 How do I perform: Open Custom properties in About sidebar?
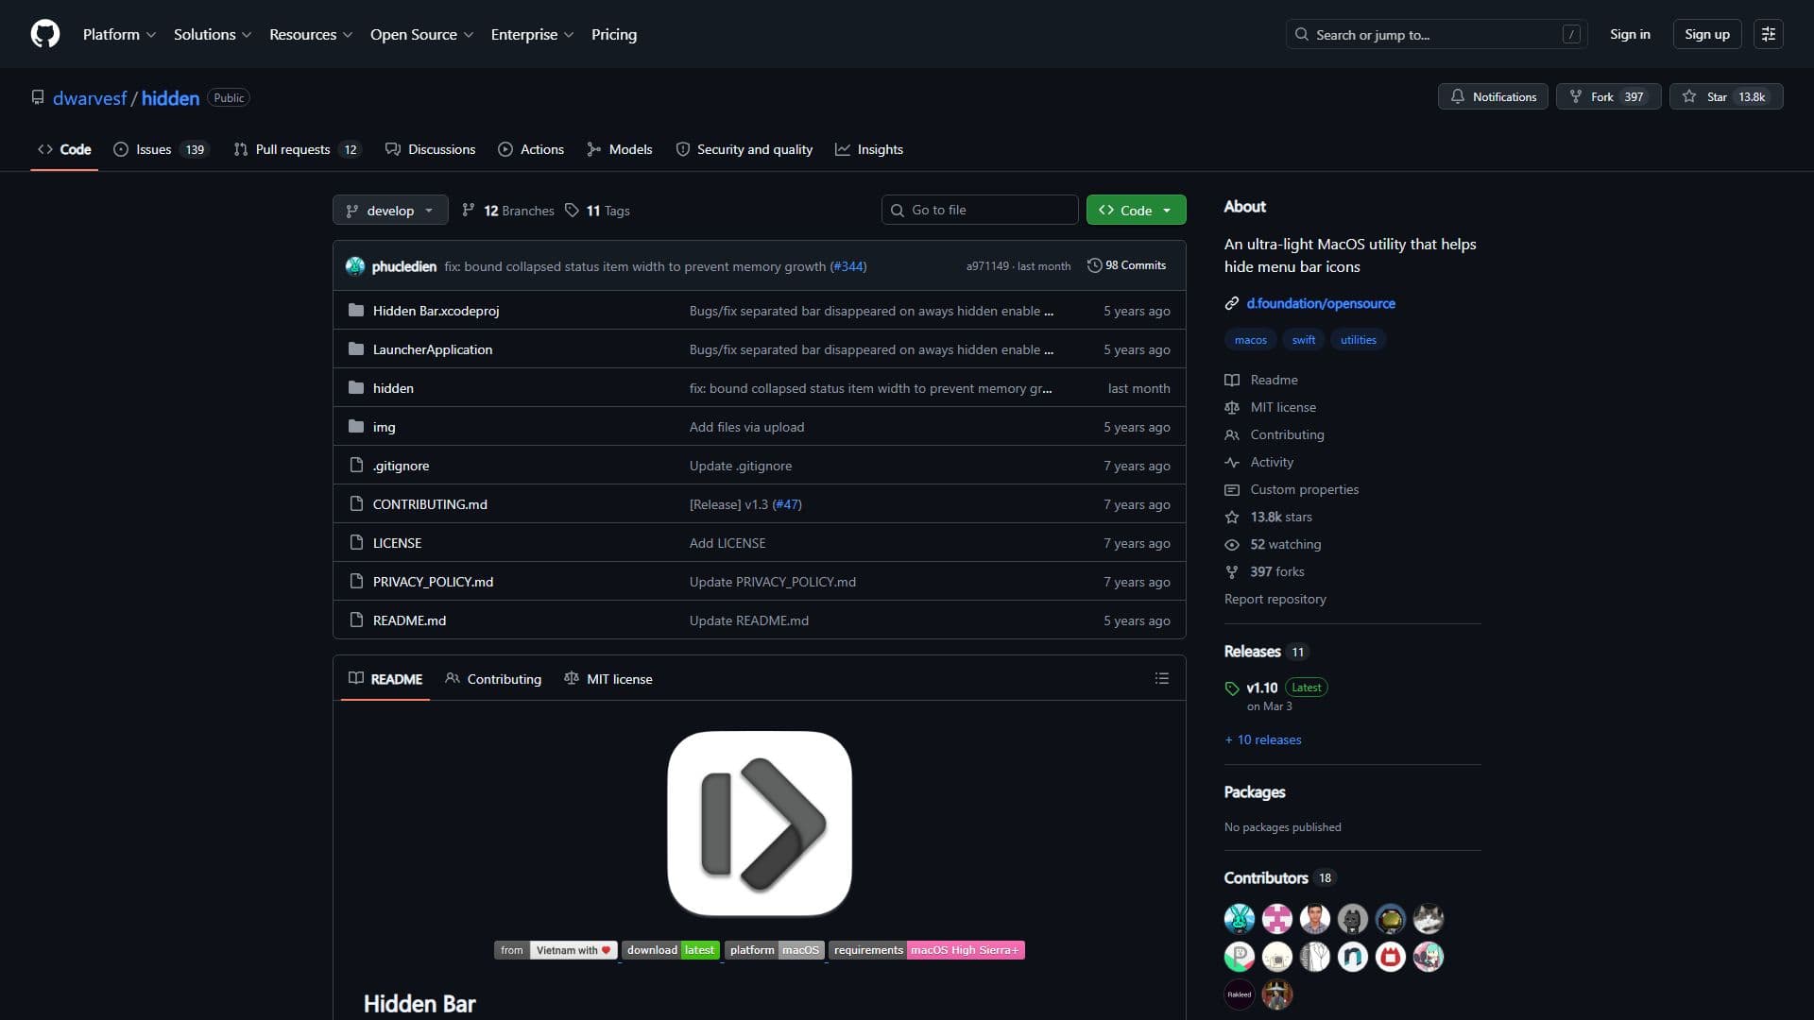(1292, 489)
